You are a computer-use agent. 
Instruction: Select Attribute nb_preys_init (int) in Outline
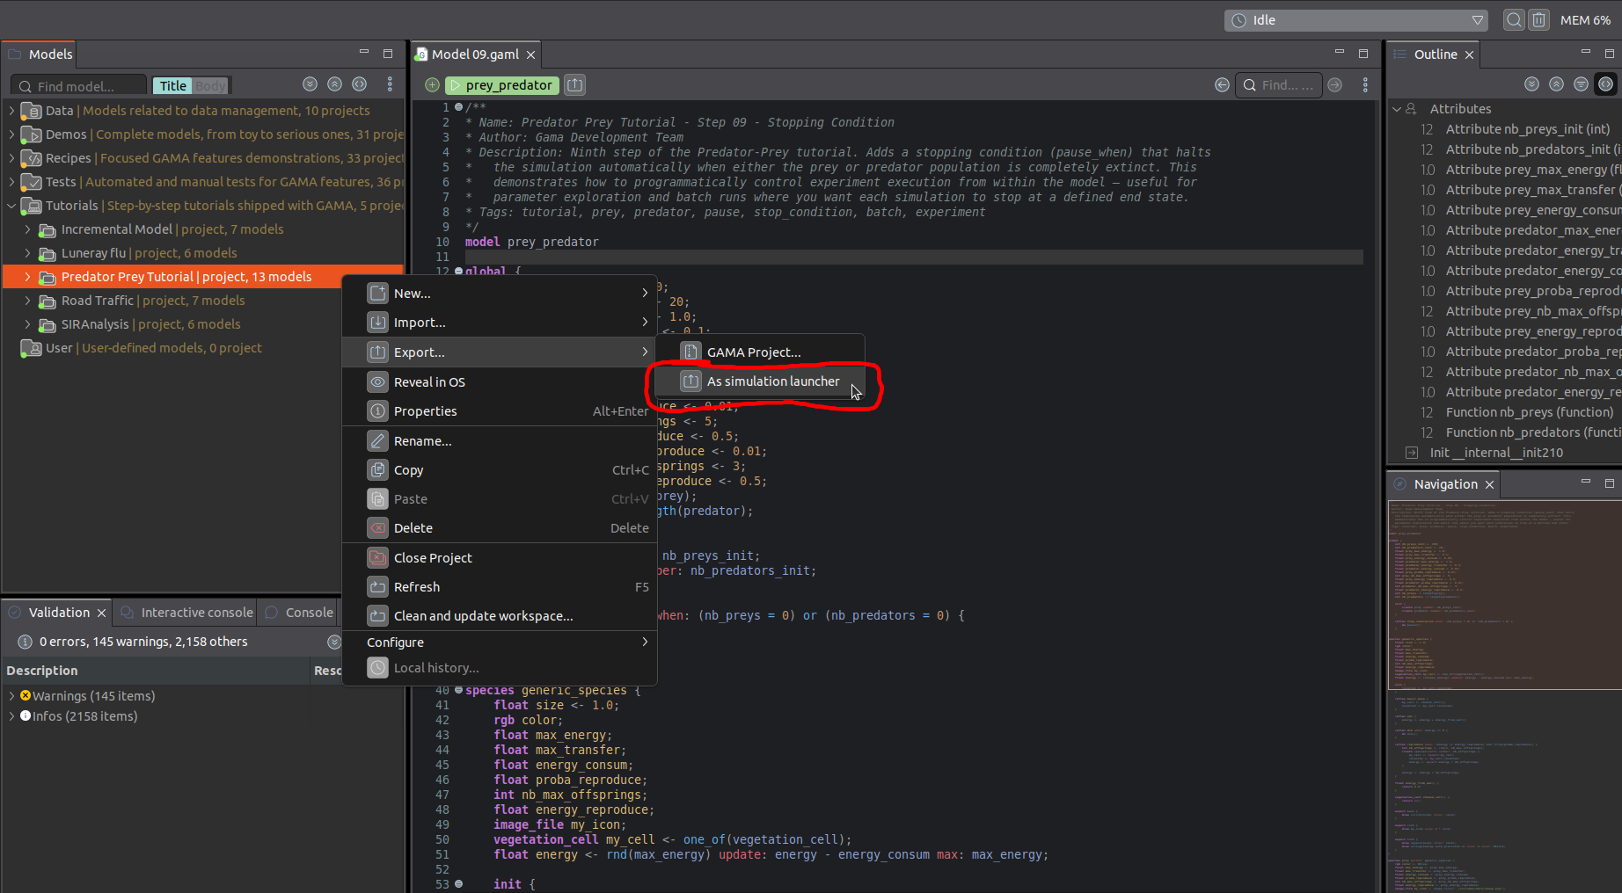click(1528, 129)
